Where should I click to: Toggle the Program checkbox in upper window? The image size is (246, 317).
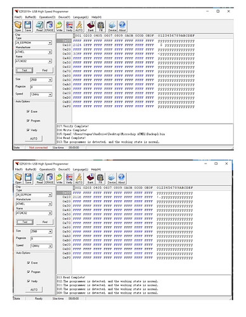[x=28, y=120]
